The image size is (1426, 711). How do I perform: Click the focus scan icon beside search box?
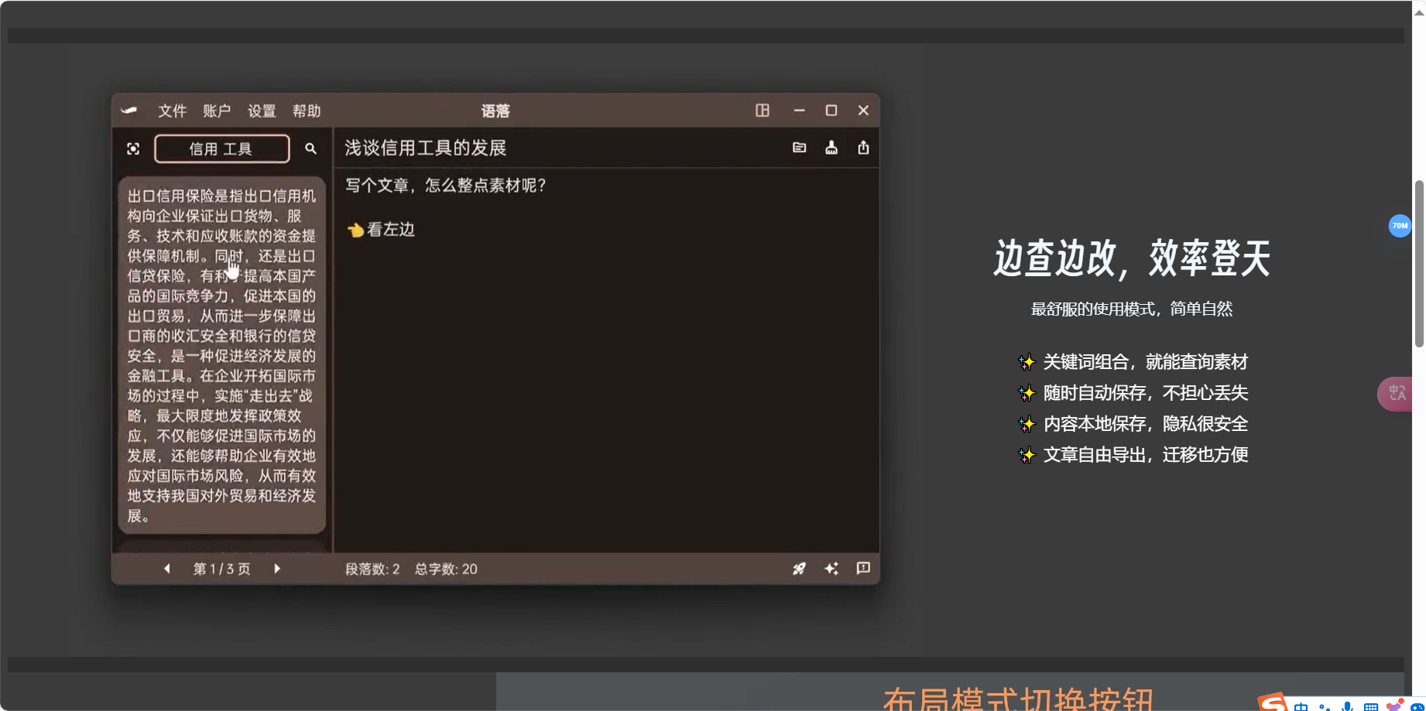coord(133,149)
